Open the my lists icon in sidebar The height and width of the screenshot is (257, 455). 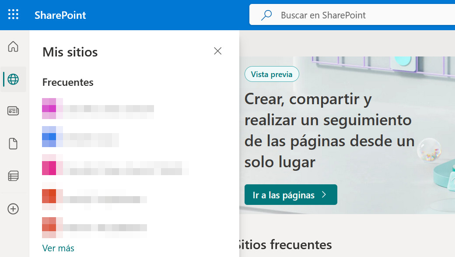coord(14,176)
